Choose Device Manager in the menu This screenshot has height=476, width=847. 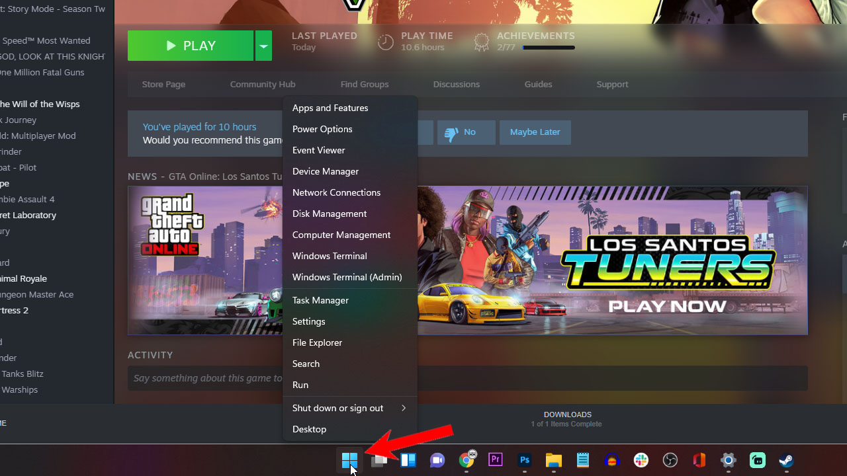point(326,171)
